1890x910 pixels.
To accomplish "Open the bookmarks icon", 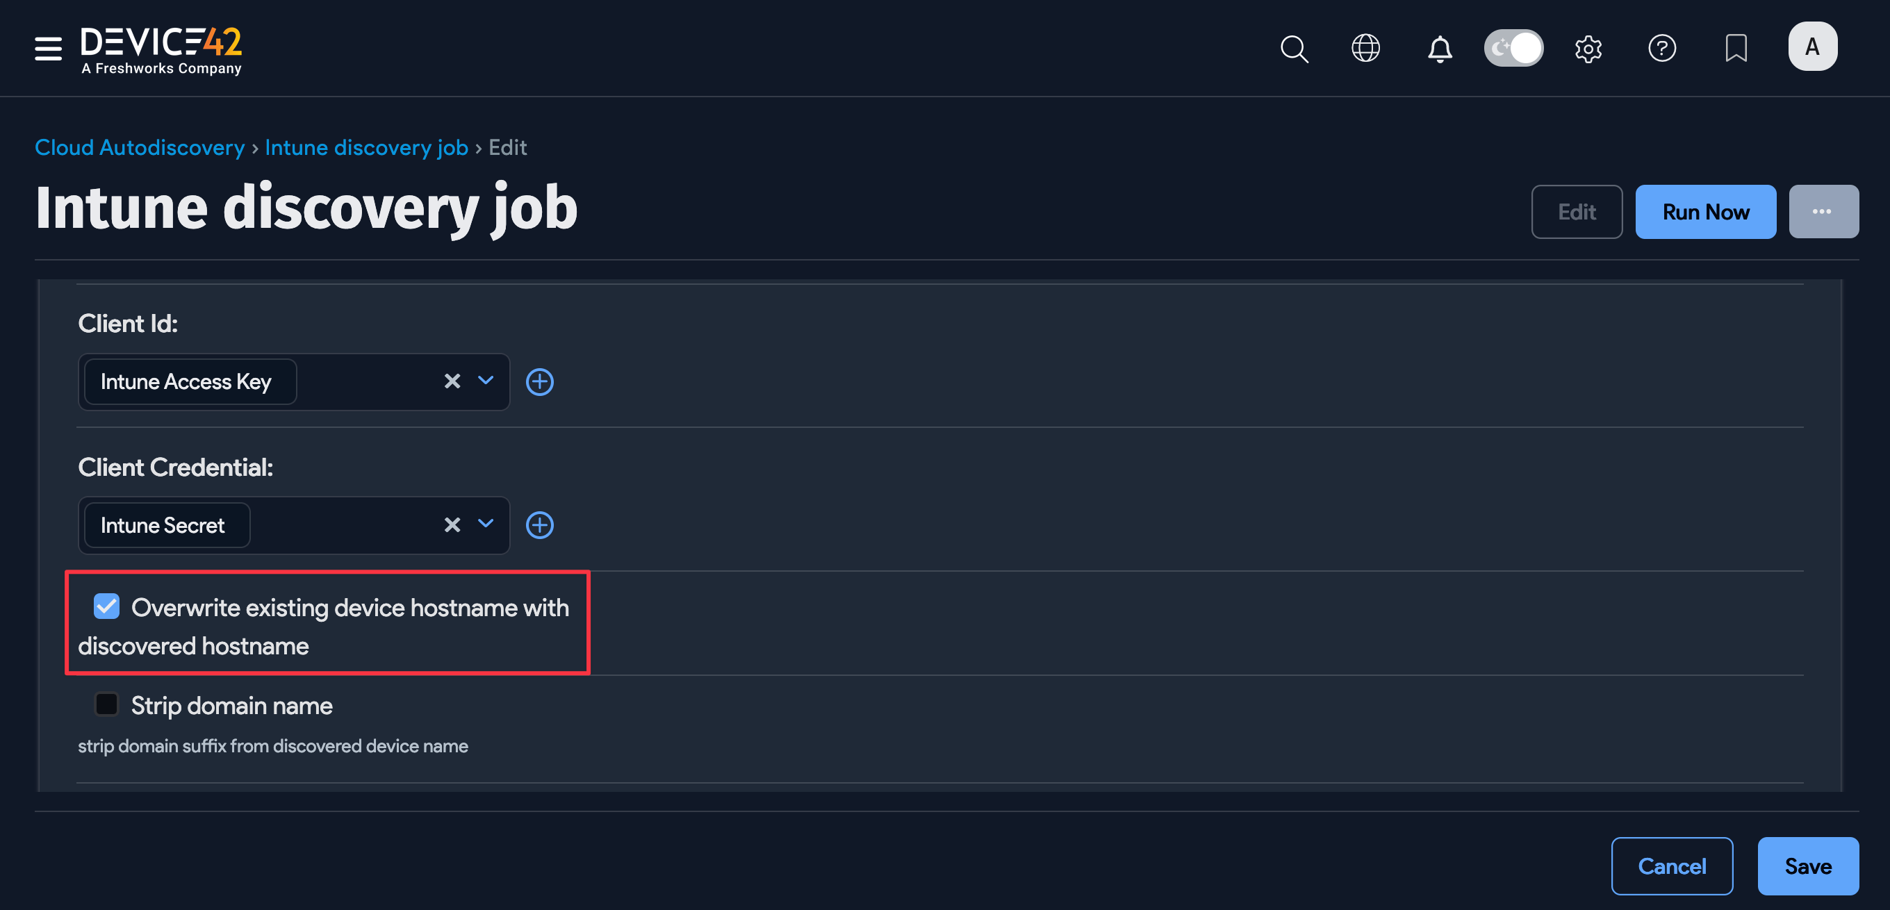I will (1736, 49).
